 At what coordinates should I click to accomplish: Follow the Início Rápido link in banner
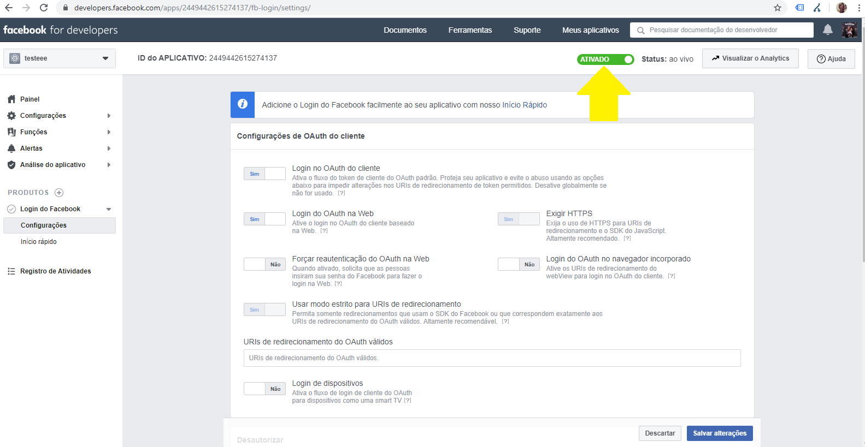pyautogui.click(x=525, y=105)
